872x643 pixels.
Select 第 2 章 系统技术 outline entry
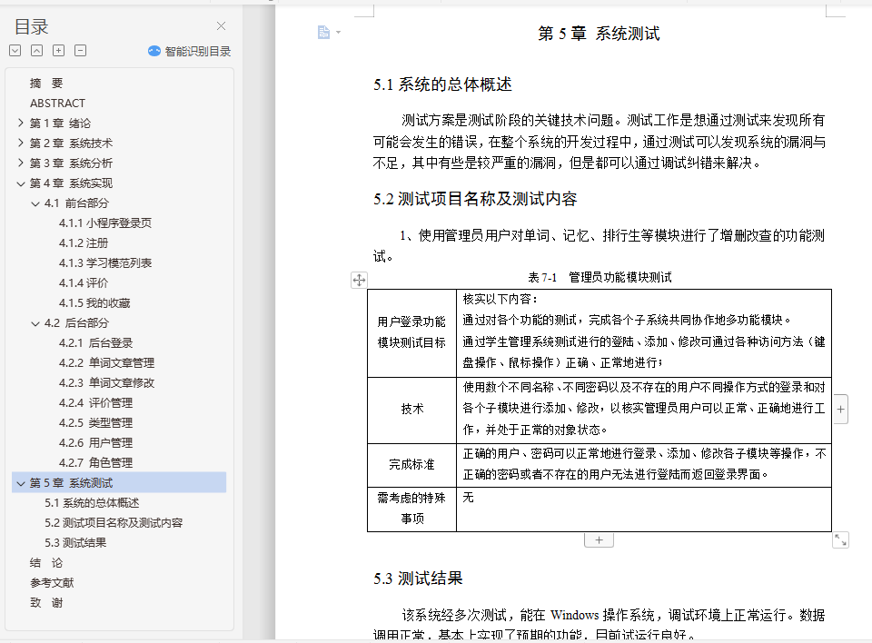[71, 143]
